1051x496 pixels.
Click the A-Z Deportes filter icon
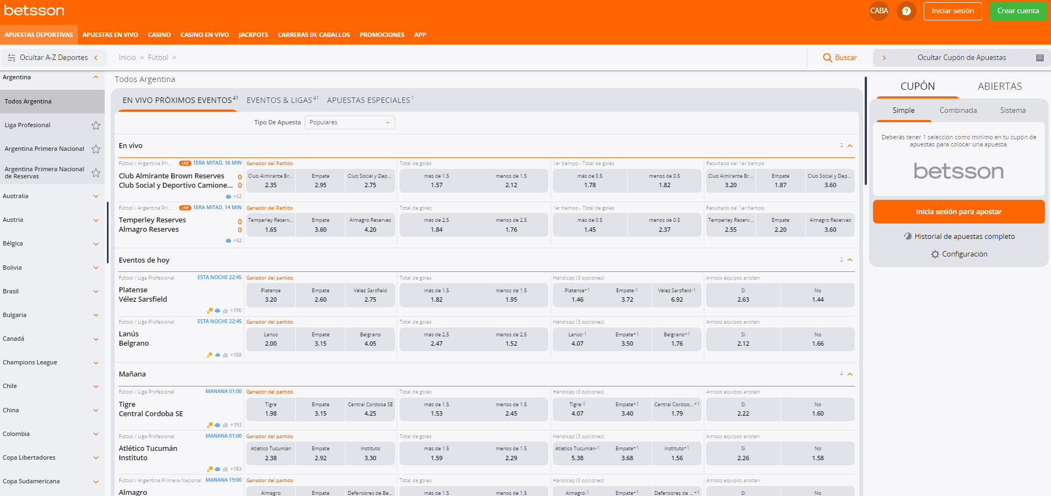(12, 58)
